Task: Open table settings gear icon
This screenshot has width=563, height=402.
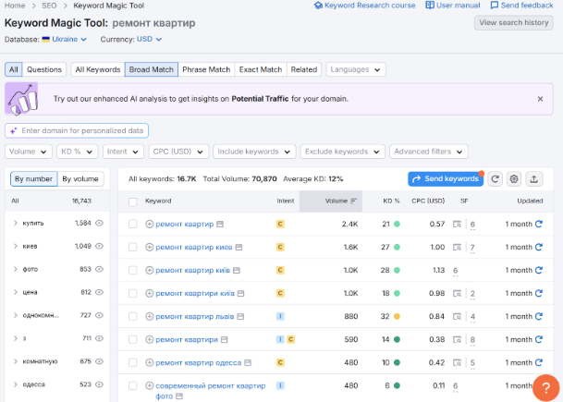Action: tap(515, 178)
